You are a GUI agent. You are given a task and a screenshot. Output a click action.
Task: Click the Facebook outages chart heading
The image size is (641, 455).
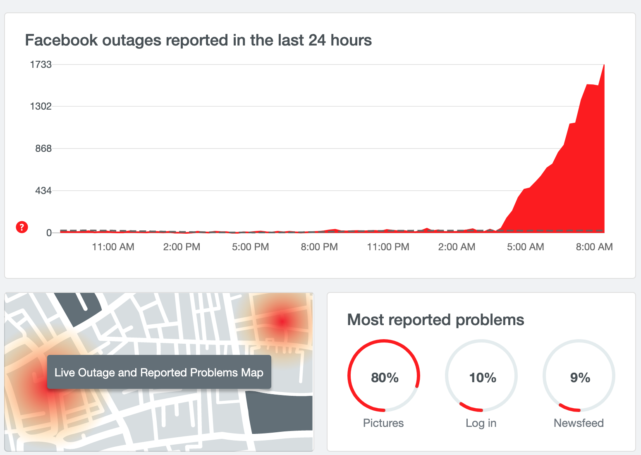[x=198, y=40]
